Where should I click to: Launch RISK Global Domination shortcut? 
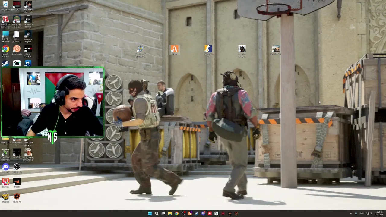pyautogui.click(x=5, y=22)
